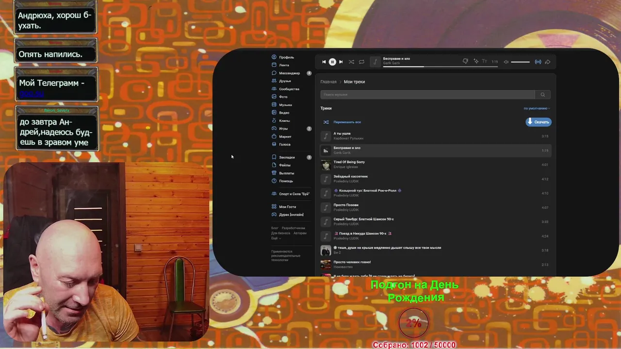Go to the Главная breadcrumb
Viewport: 621px width, 349px height.
coord(328,81)
